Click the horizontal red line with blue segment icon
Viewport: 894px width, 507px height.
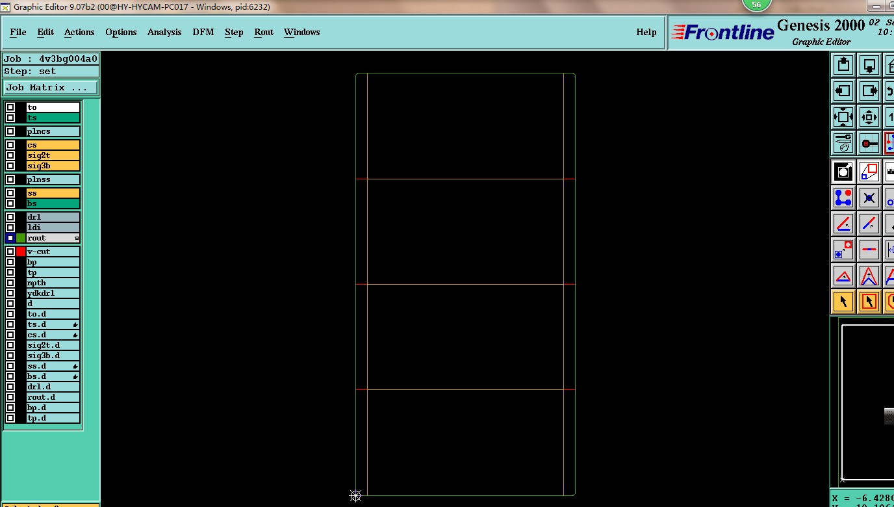coord(869,250)
